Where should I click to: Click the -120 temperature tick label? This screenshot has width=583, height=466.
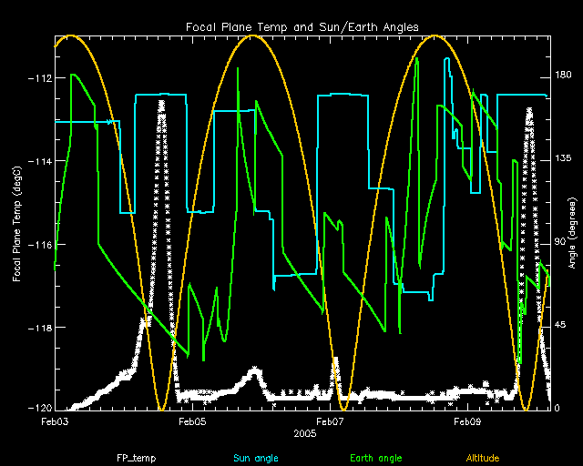pyautogui.click(x=38, y=410)
